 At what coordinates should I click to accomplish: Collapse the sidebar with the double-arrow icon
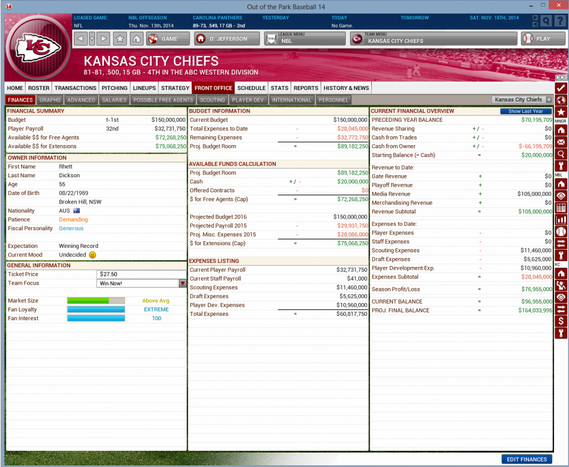pos(560,77)
